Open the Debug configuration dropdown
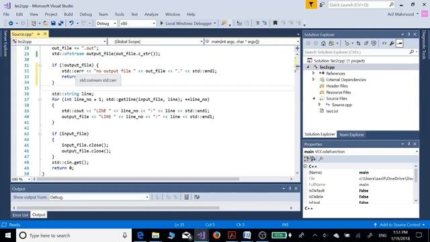Image resolution: width=430 pixels, height=242 pixels. [x=106, y=24]
